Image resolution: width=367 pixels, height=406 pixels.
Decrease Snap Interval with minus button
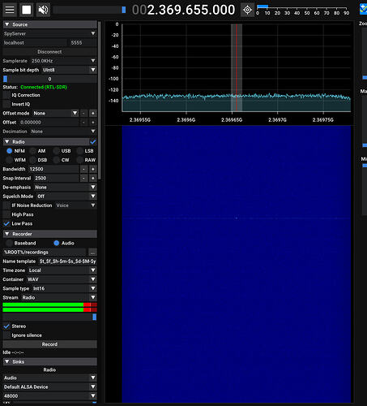coord(83,178)
